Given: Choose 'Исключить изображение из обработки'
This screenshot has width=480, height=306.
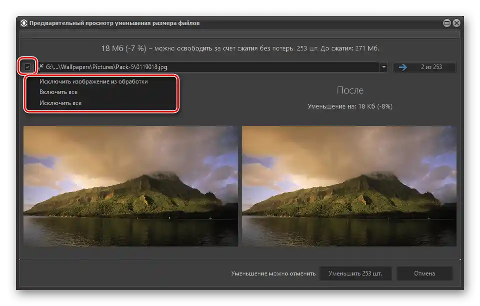Looking at the screenshot, I should pyautogui.click(x=93, y=81).
